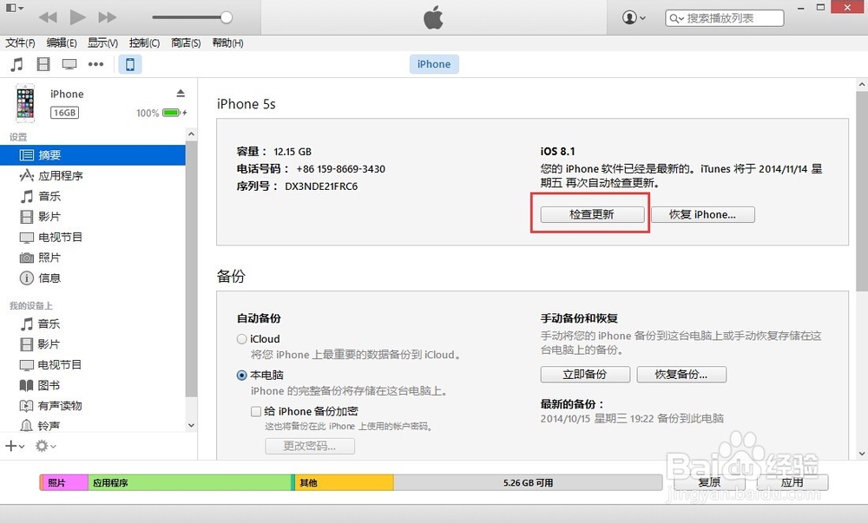Enable 给 iPhone 备份加密 checkbox
The image size is (868, 523).
[256, 411]
